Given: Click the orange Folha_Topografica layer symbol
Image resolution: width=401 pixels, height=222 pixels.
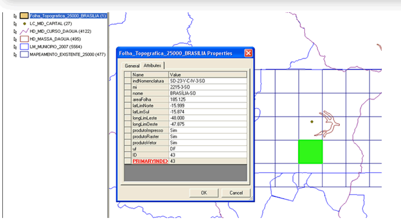Looking at the screenshot, I should 24,16.
